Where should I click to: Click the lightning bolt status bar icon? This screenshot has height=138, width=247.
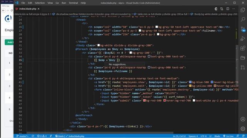51,136
